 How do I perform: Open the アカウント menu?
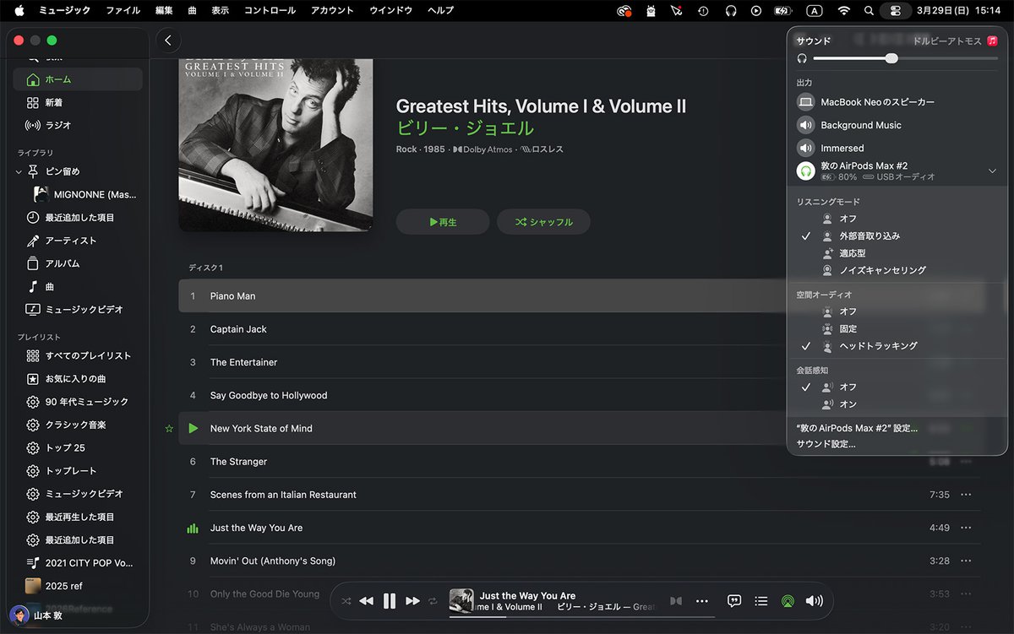point(332,10)
